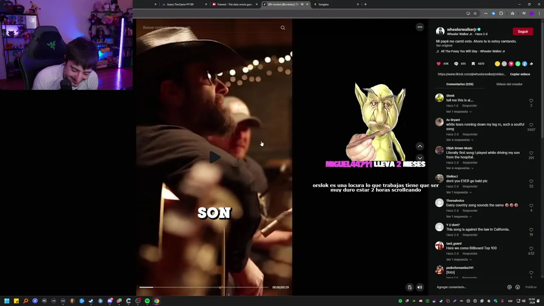Image resolution: width=544 pixels, height=306 pixels.
Task: Expand 1 reply under tard_guard's comment
Action: pyautogui.click(x=459, y=260)
